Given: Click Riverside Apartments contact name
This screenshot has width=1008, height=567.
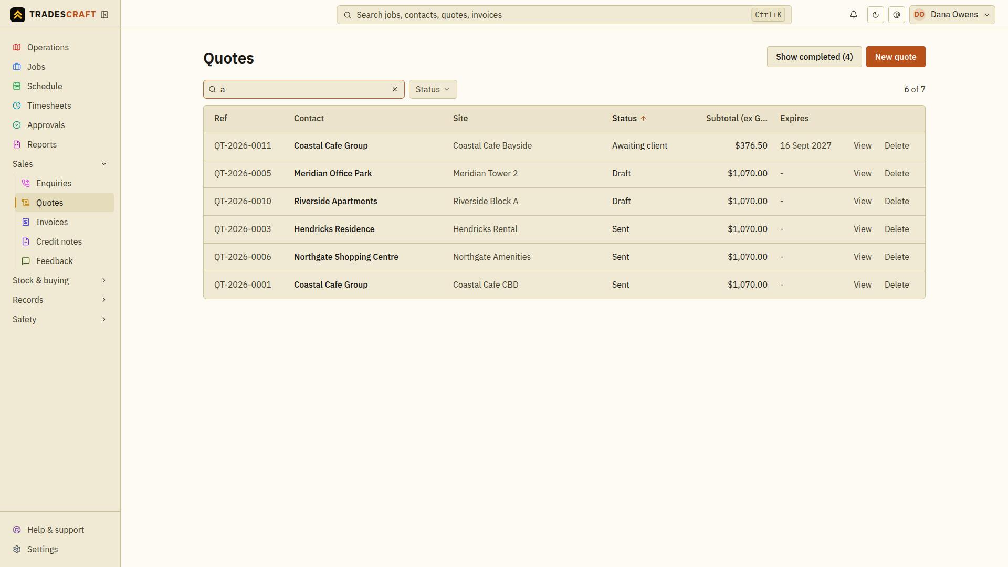Looking at the screenshot, I should click(335, 201).
